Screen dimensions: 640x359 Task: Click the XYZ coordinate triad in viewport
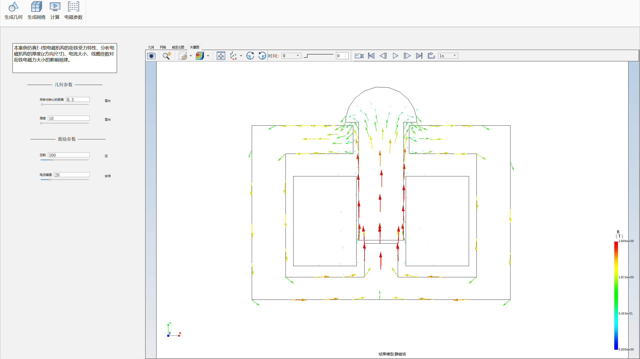tap(174, 330)
